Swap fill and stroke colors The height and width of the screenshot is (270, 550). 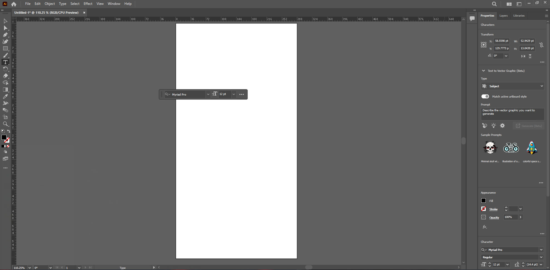tap(9, 131)
